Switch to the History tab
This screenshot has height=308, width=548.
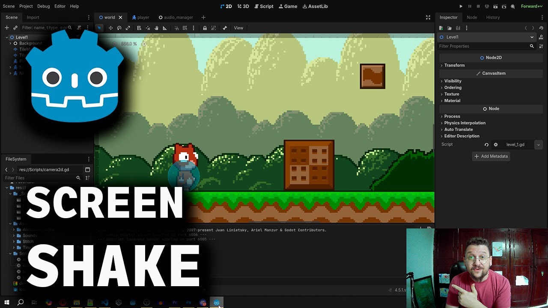(x=493, y=18)
